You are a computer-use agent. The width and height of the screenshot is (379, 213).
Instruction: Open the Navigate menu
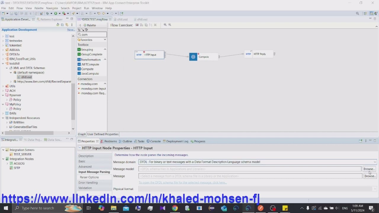(52, 8)
